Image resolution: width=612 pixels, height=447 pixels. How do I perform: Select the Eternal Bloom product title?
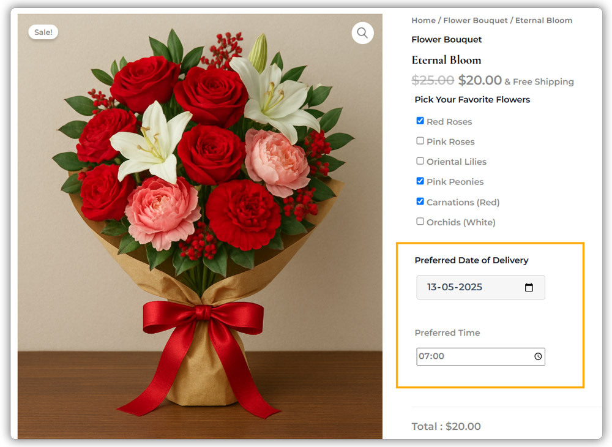[x=446, y=60]
